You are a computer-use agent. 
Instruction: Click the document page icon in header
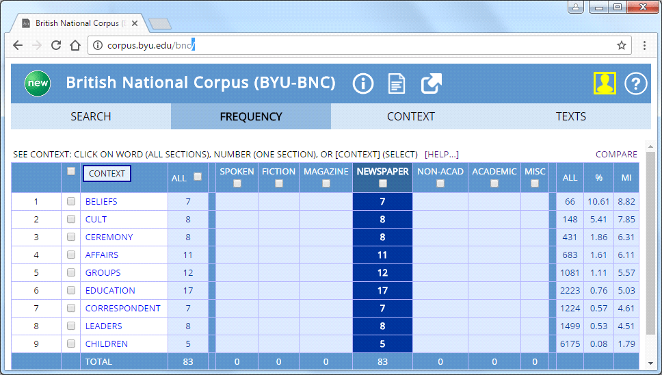(x=397, y=83)
